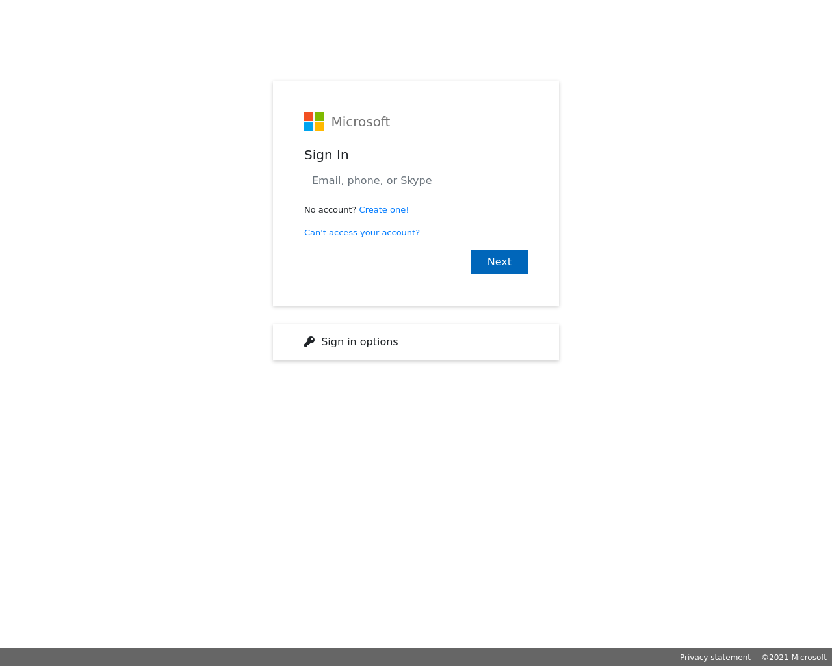Open Sign in options
The width and height of the screenshot is (832, 666).
point(416,342)
